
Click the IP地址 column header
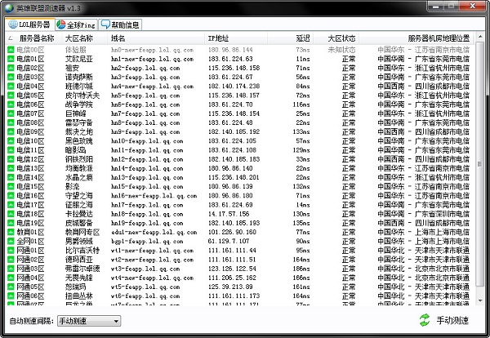click(218, 38)
